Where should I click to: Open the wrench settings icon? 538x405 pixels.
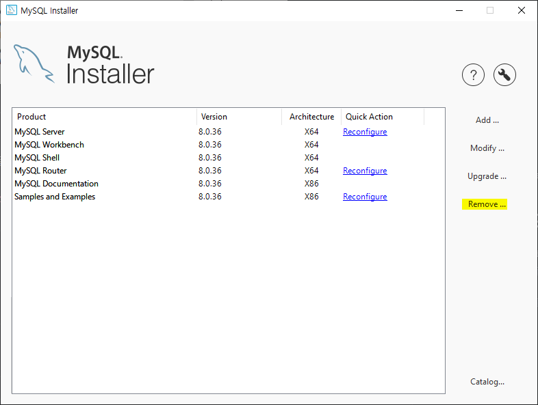point(504,74)
